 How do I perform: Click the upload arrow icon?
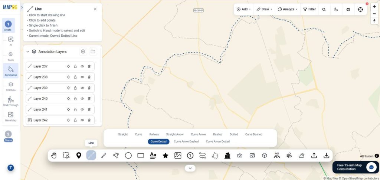tap(314, 156)
